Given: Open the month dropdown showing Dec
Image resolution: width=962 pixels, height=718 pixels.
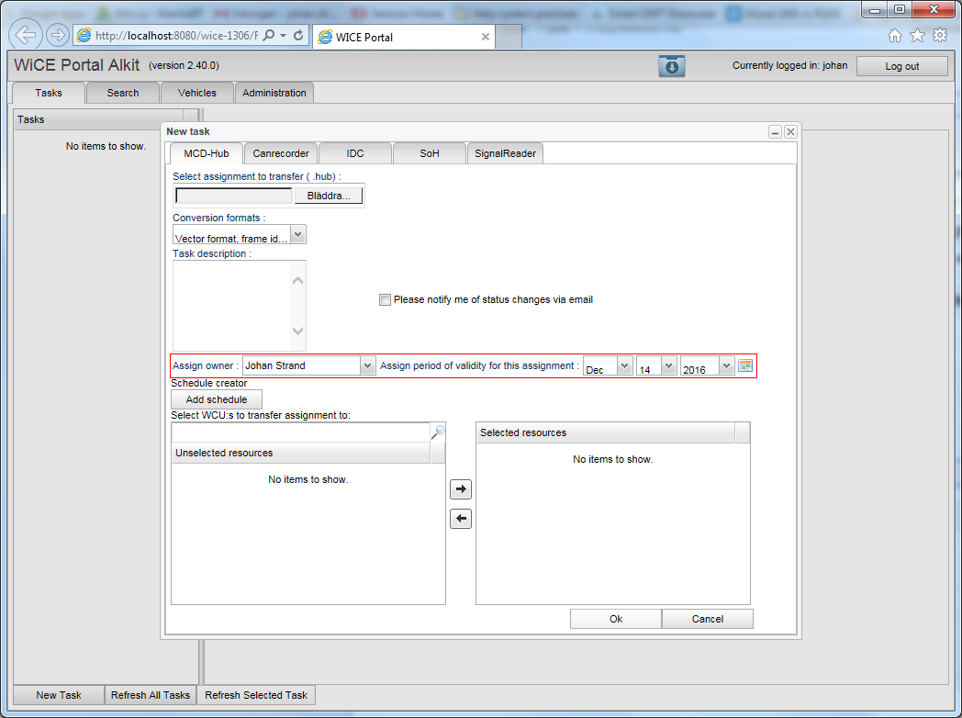Looking at the screenshot, I should pyautogui.click(x=624, y=365).
